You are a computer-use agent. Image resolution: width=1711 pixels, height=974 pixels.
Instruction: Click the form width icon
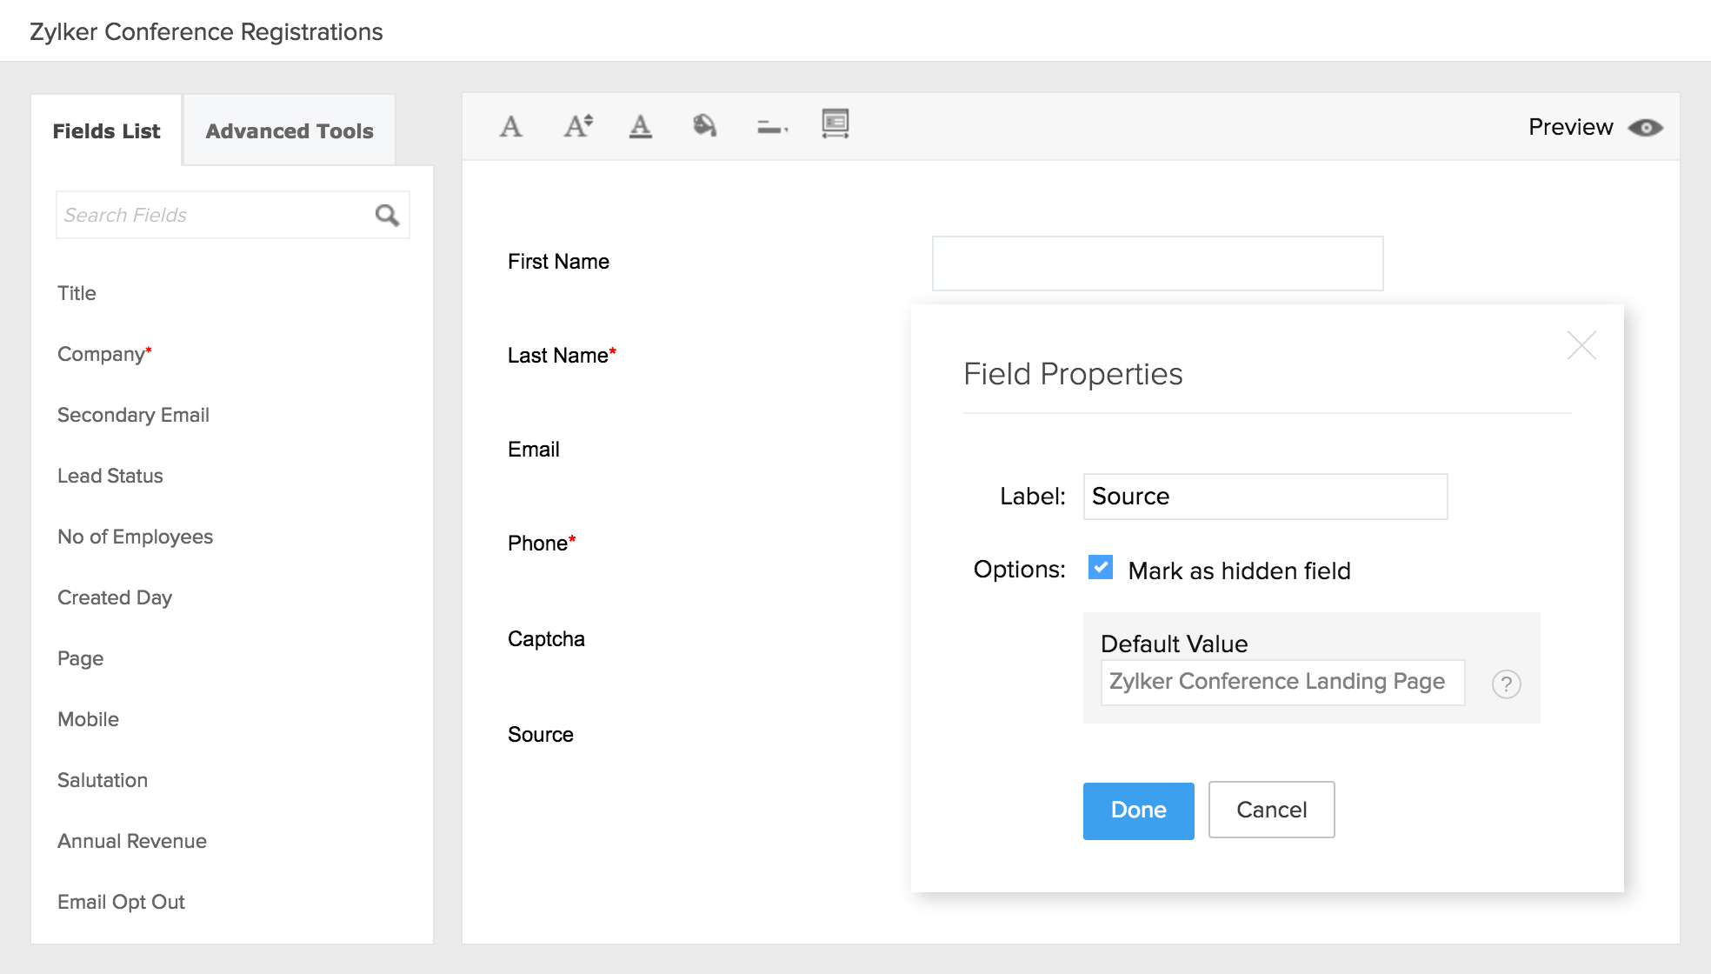coord(835,124)
